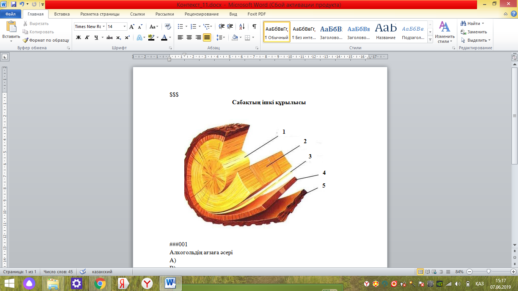Decrease font size with Shrink Font icon

(x=140, y=27)
